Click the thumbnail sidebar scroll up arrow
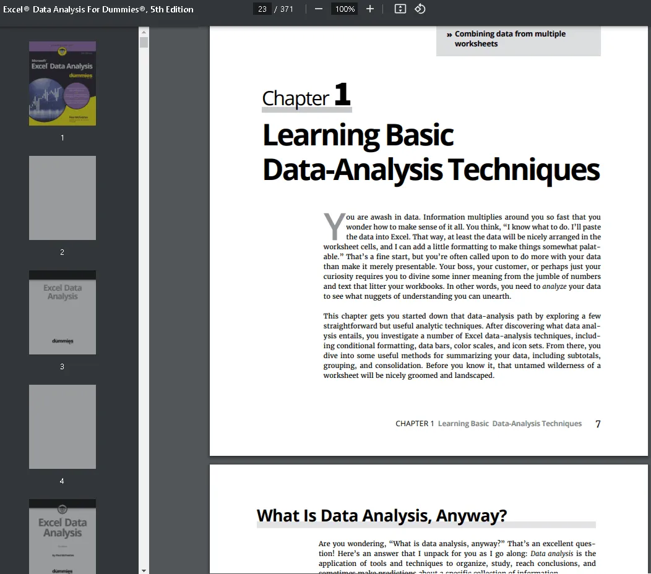The height and width of the screenshot is (574, 651). coord(144,32)
